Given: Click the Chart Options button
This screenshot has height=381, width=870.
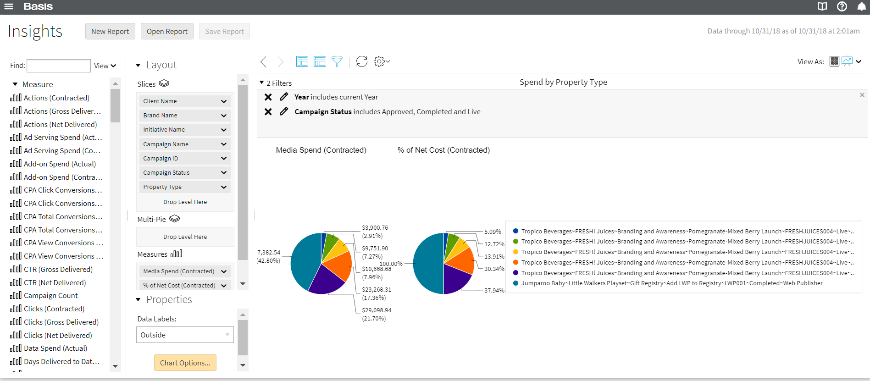Looking at the screenshot, I should (185, 363).
